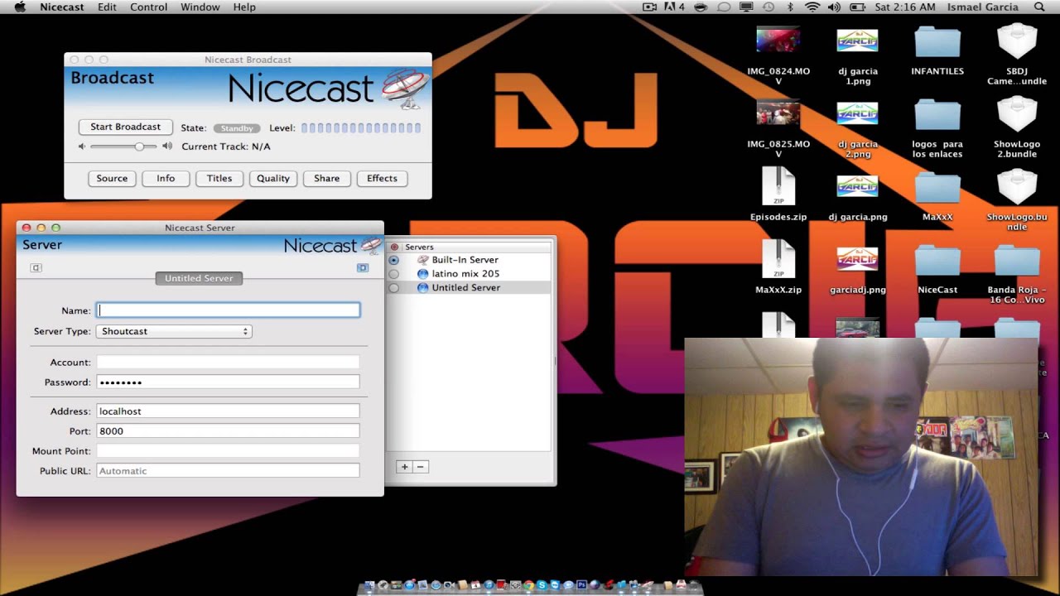Remove server with the minus button
1060x596 pixels.
pos(420,467)
